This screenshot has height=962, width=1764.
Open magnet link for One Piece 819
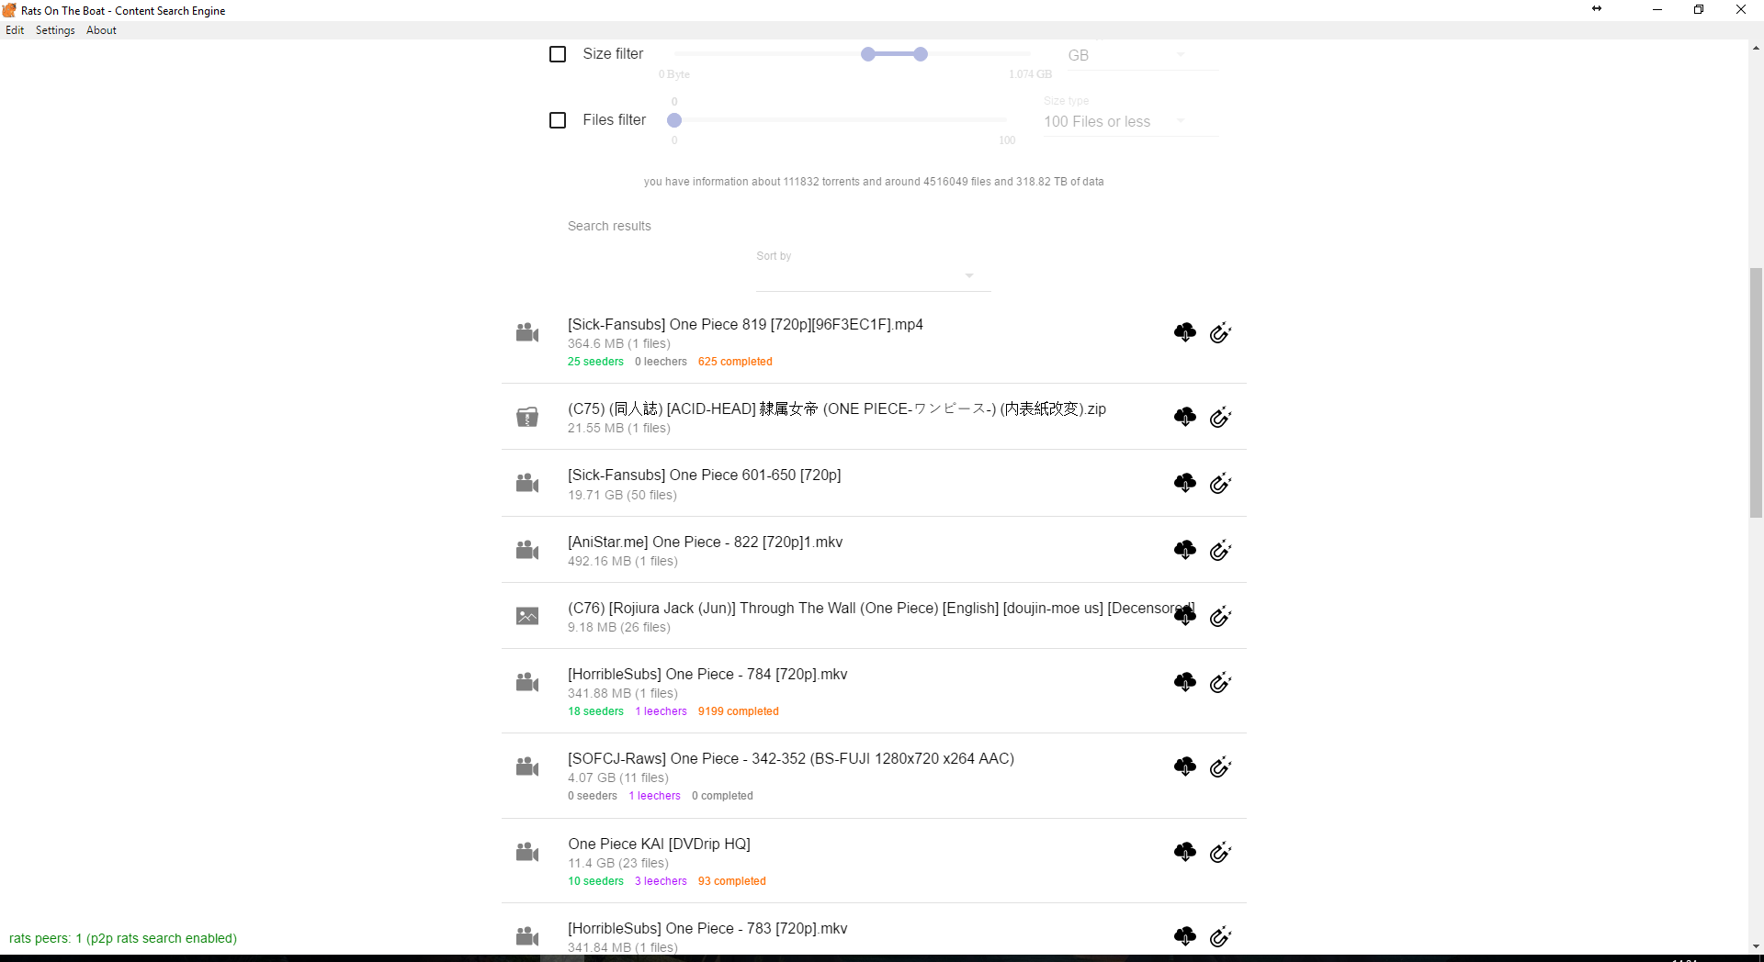point(1220,333)
